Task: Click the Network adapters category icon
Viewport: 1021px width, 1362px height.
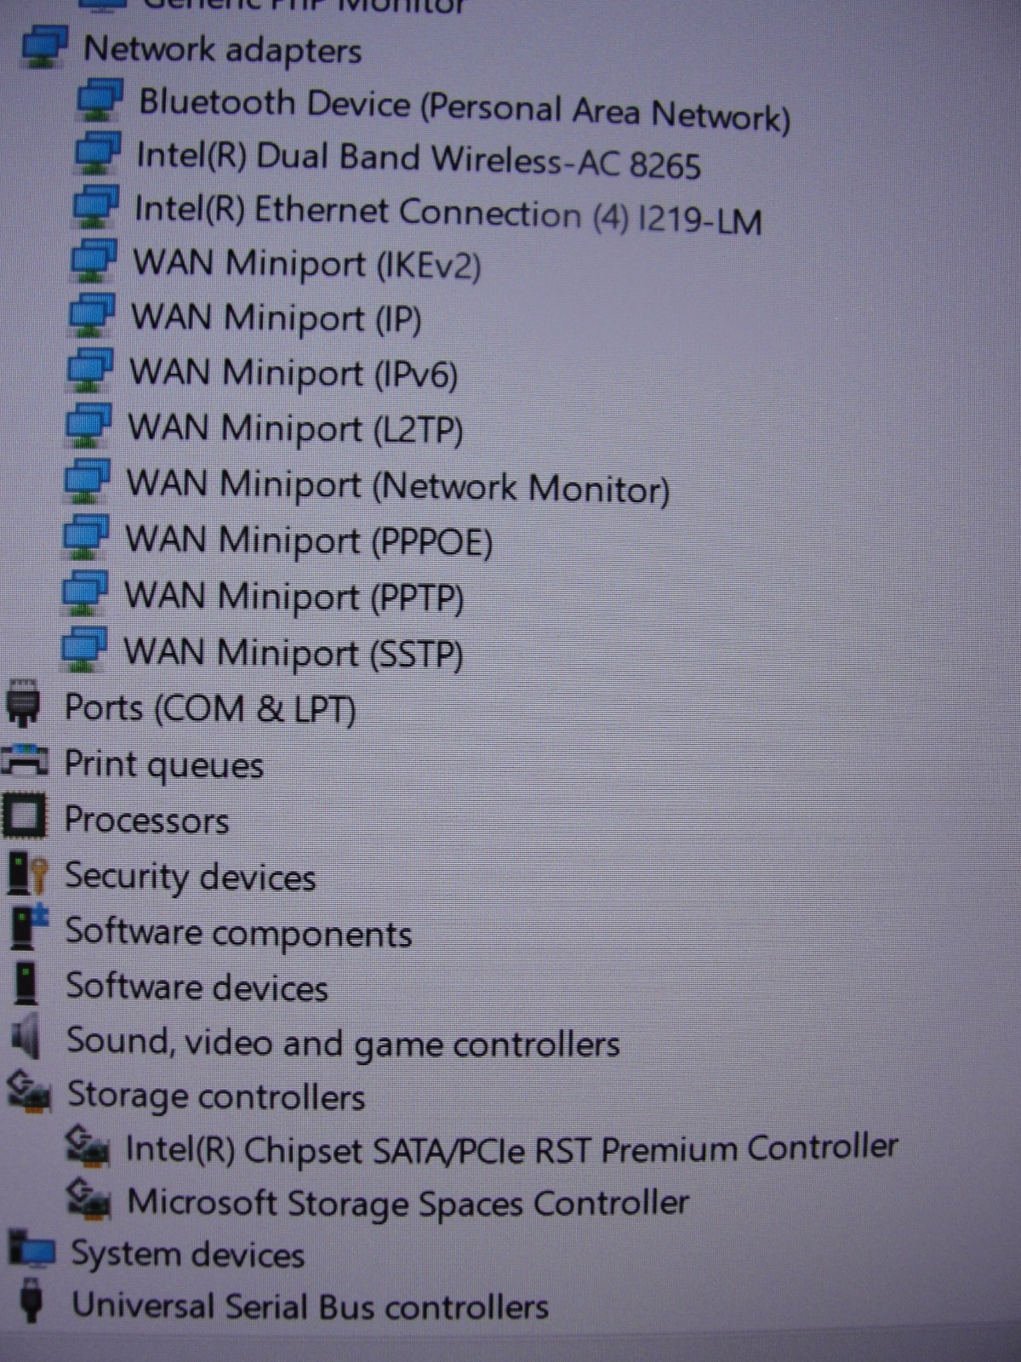Action: click(44, 47)
